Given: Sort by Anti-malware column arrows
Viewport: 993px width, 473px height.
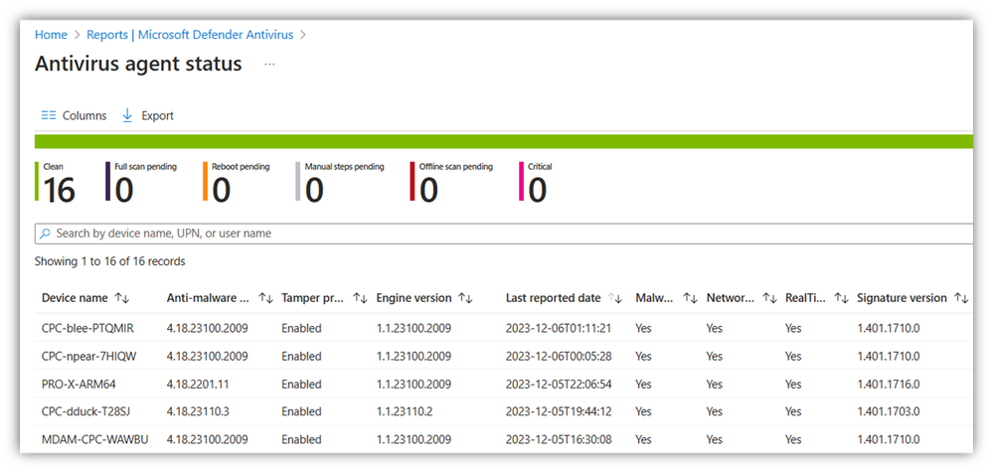Looking at the screenshot, I should coord(266,298).
